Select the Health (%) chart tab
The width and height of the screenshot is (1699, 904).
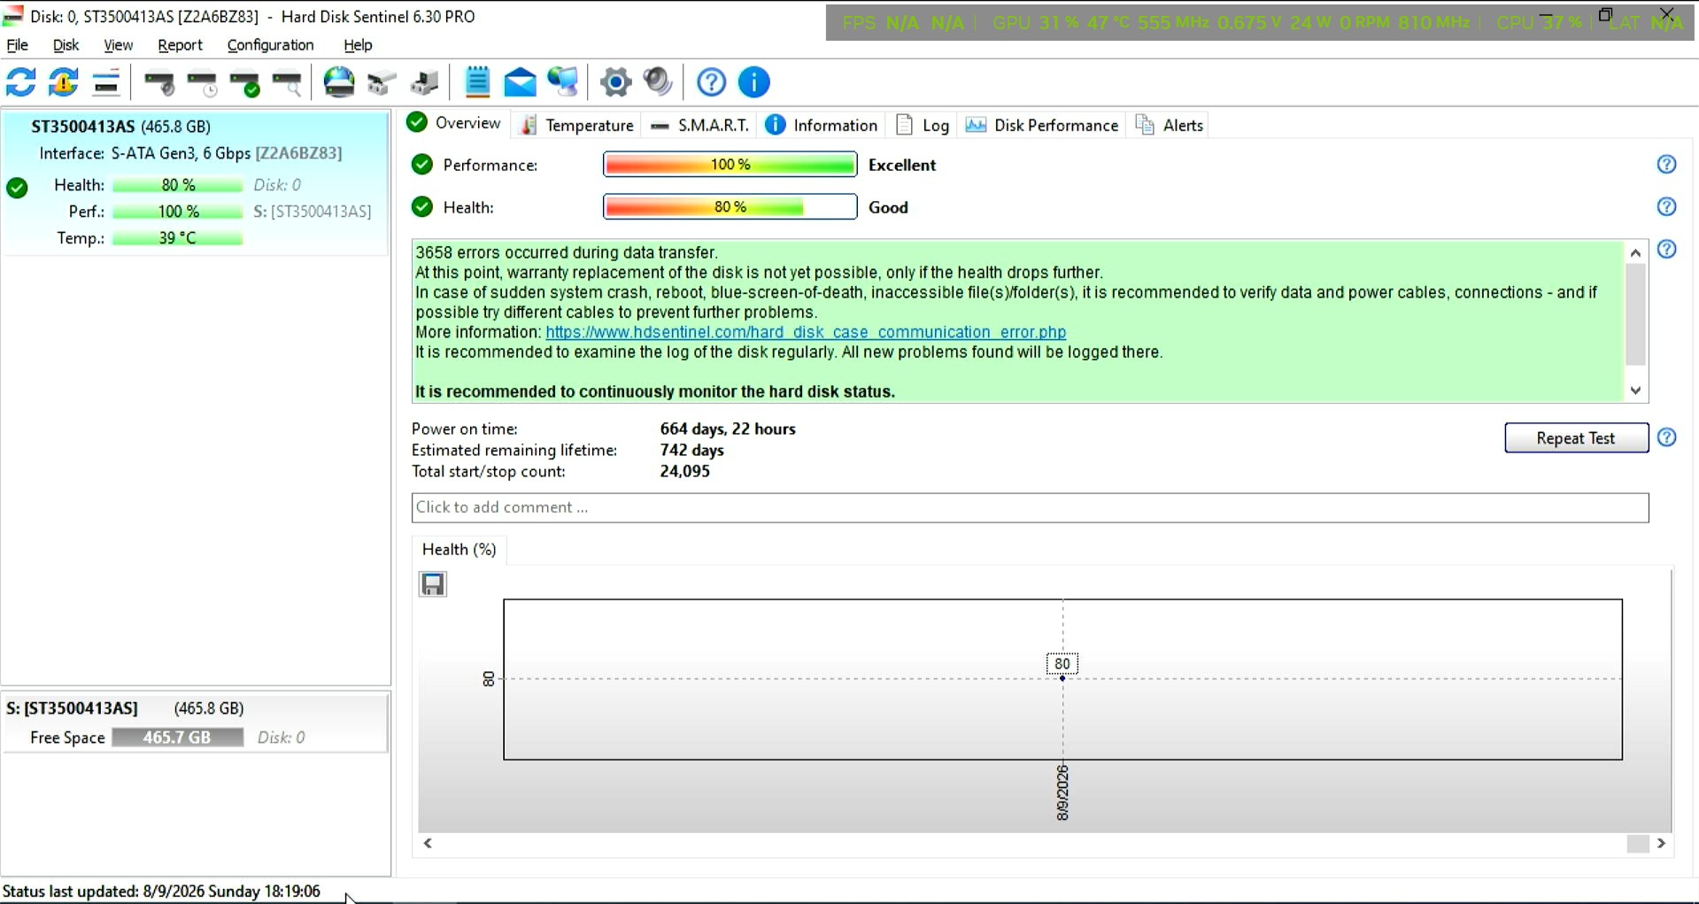pos(459,550)
